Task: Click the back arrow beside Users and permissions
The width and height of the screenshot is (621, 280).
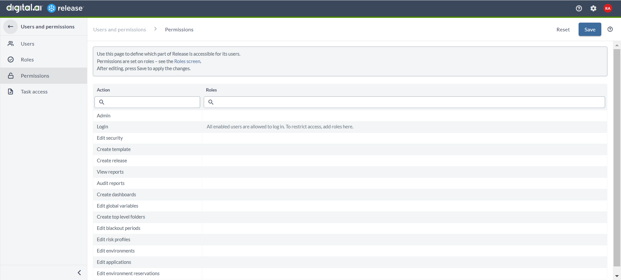Action: [x=11, y=27]
